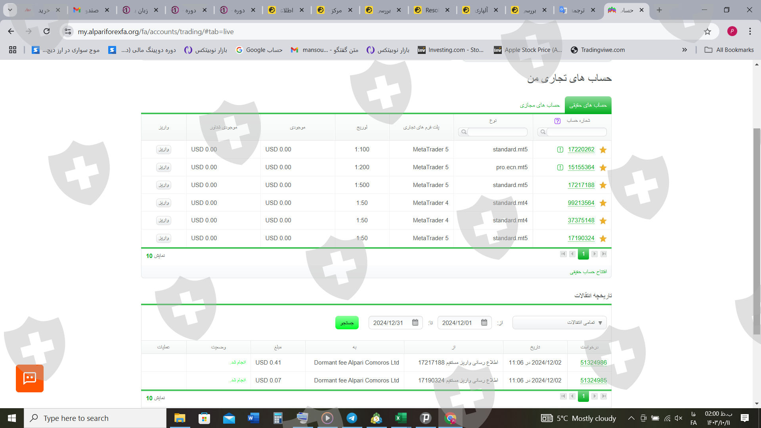Click info icon beside account 15155364
Screen dimensions: 761x428
tap(560, 167)
